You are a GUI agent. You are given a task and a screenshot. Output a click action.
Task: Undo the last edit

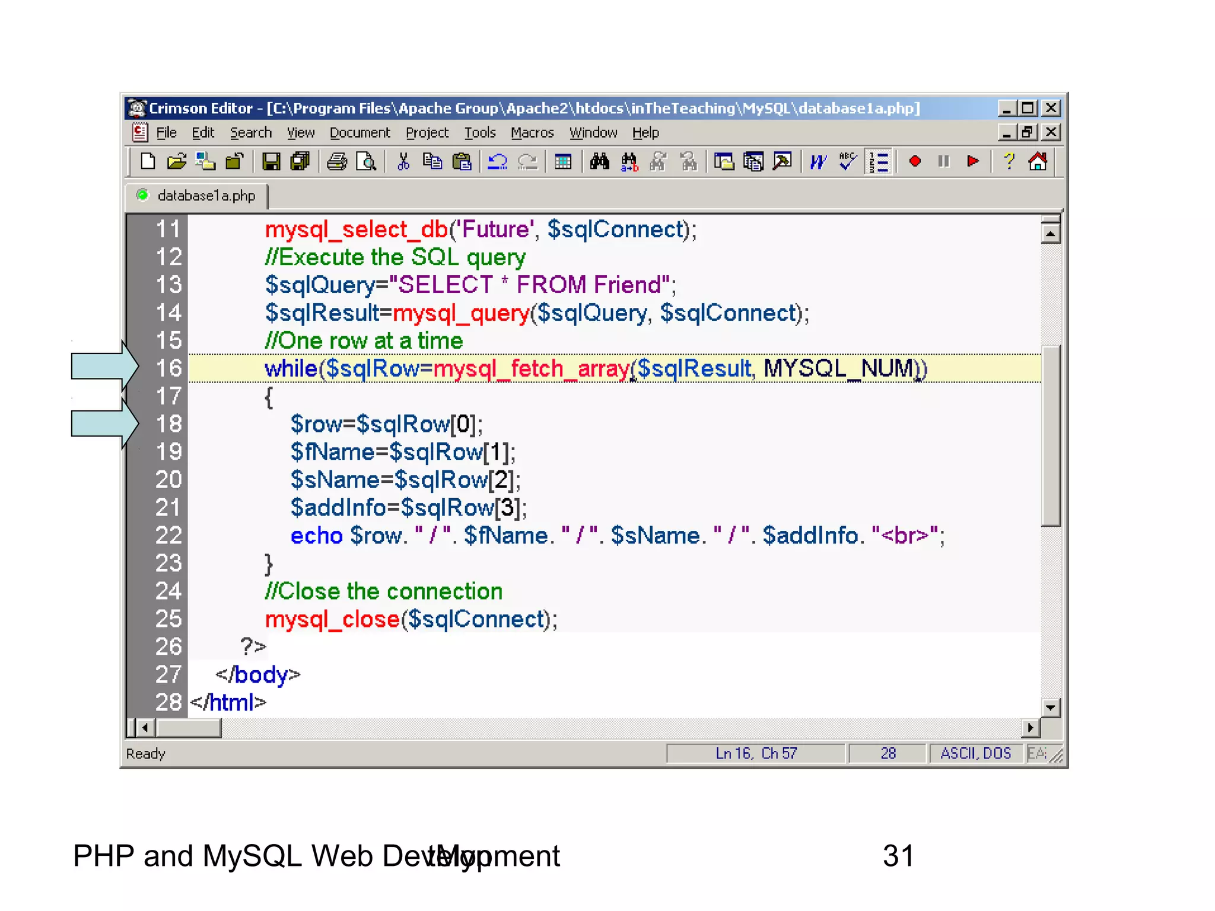(x=497, y=161)
